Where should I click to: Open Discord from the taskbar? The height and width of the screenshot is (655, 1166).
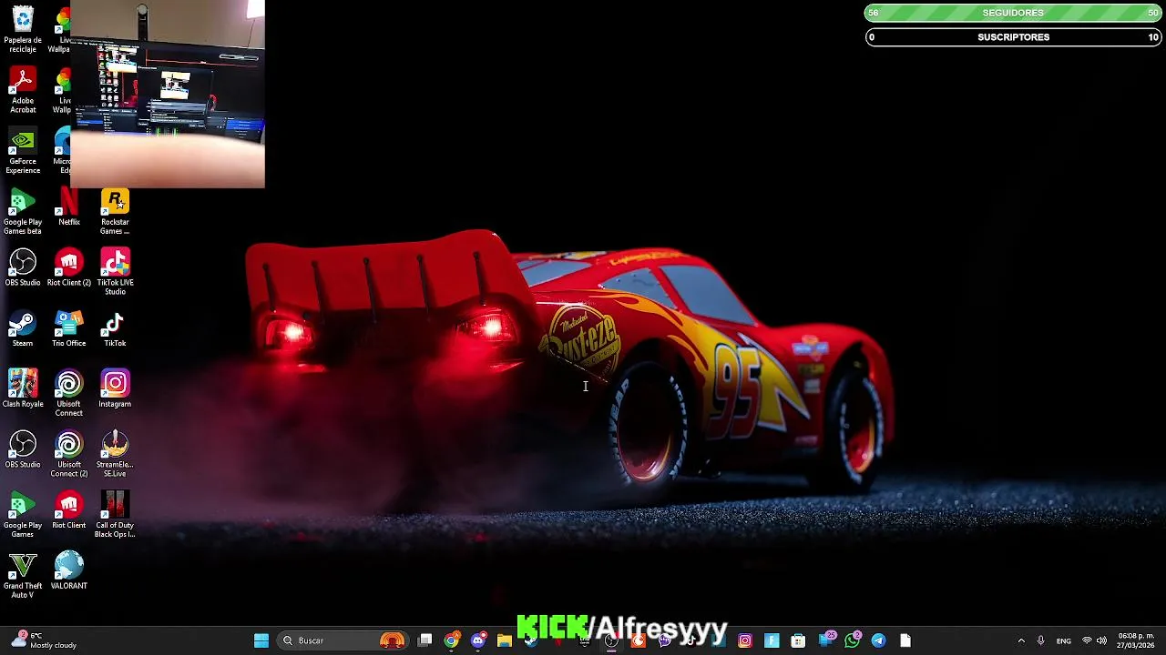coord(478,640)
